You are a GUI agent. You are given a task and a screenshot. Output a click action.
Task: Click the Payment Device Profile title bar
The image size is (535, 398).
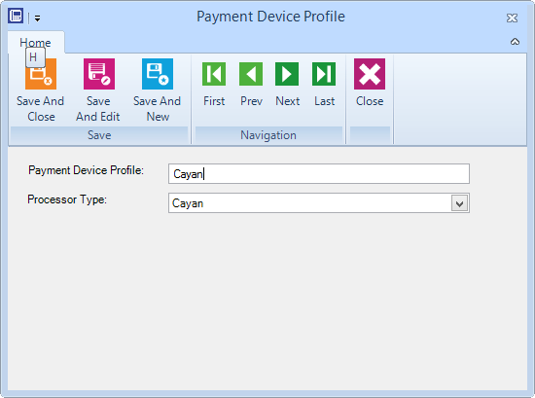click(x=270, y=17)
